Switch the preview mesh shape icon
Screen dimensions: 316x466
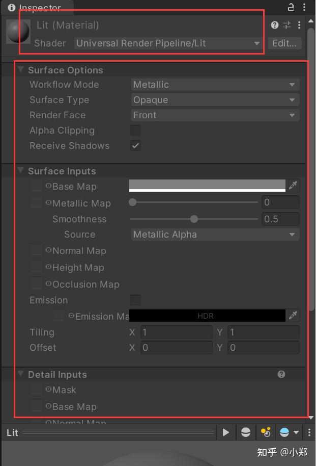[x=246, y=432]
